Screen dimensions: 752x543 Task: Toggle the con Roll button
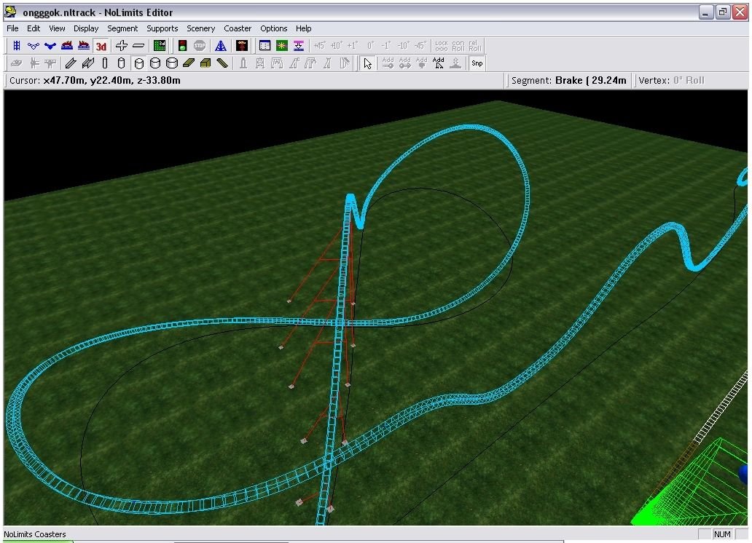click(458, 46)
